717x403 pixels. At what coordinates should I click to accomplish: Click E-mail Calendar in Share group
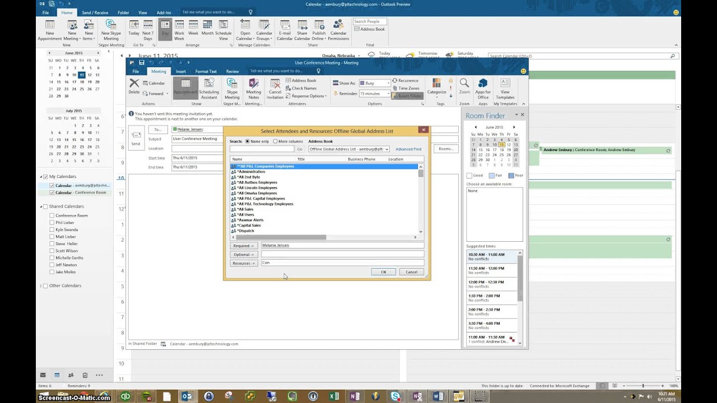click(x=285, y=30)
